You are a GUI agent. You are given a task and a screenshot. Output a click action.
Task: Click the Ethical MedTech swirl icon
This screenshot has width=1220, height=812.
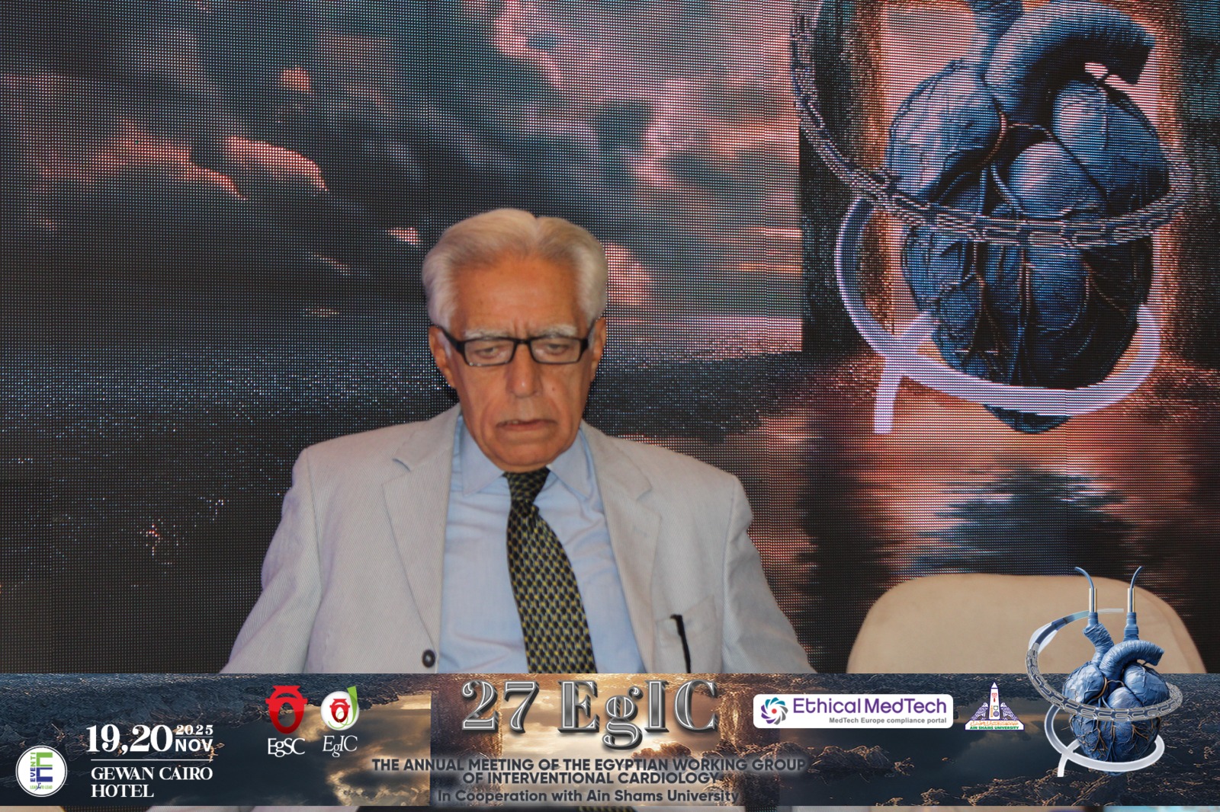[x=773, y=711]
